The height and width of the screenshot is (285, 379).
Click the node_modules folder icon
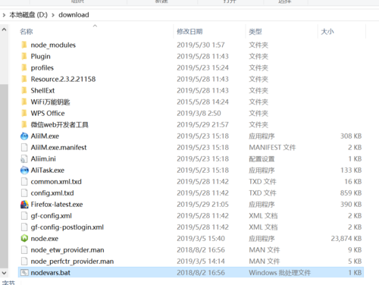click(24, 45)
